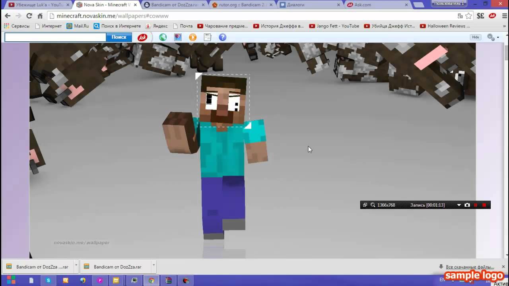The image size is (509, 286).
Task: Open the Bandicam overlay dropdown arrow
Action: (459, 205)
